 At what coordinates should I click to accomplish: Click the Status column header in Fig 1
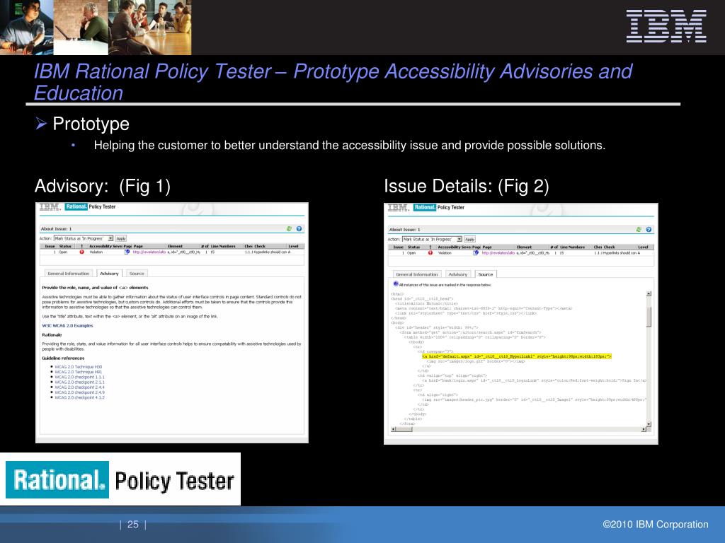(65, 246)
